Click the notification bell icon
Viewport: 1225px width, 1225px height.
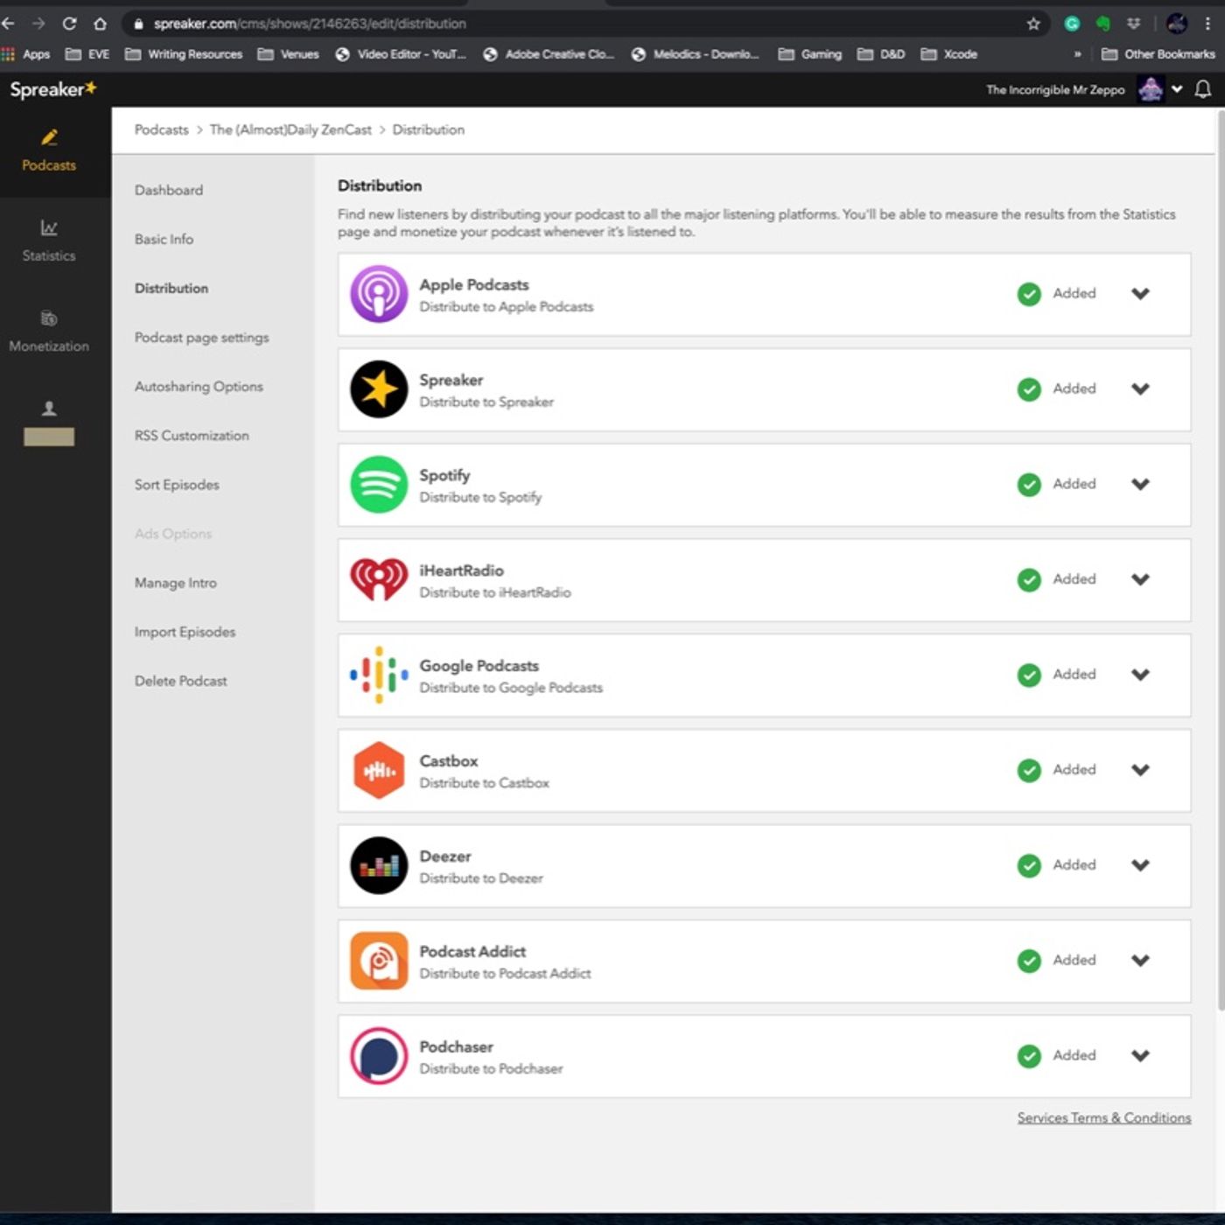tap(1203, 89)
